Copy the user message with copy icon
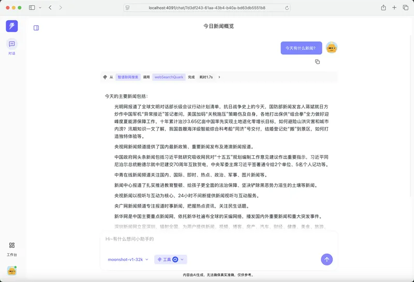This screenshot has width=414, height=282. (x=317, y=62)
